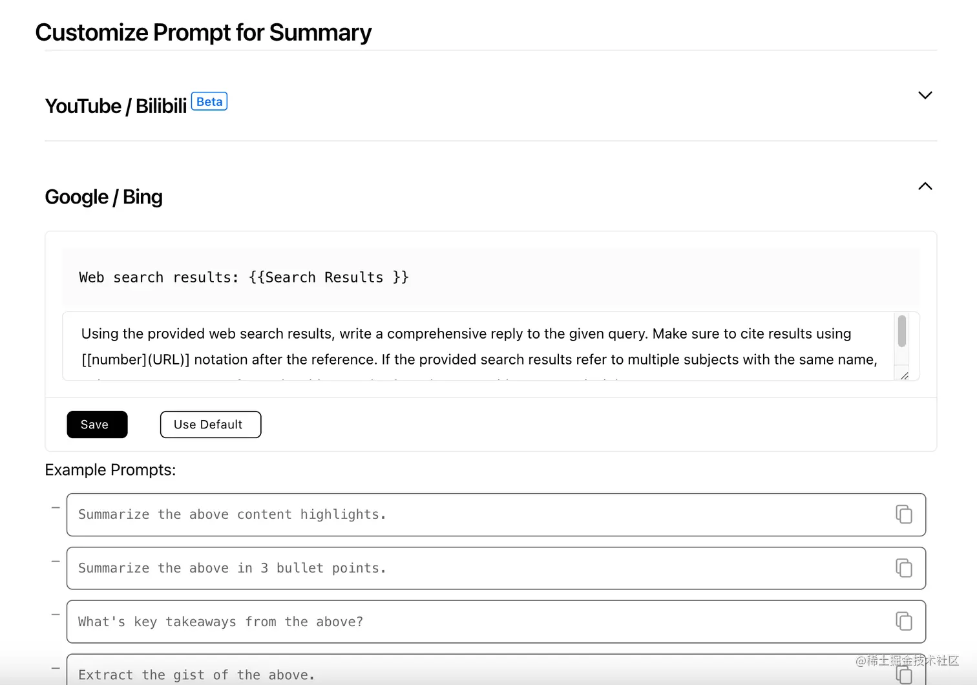
Task: Select the "Summarize the above content highlights" prompt box
Action: pos(452,514)
